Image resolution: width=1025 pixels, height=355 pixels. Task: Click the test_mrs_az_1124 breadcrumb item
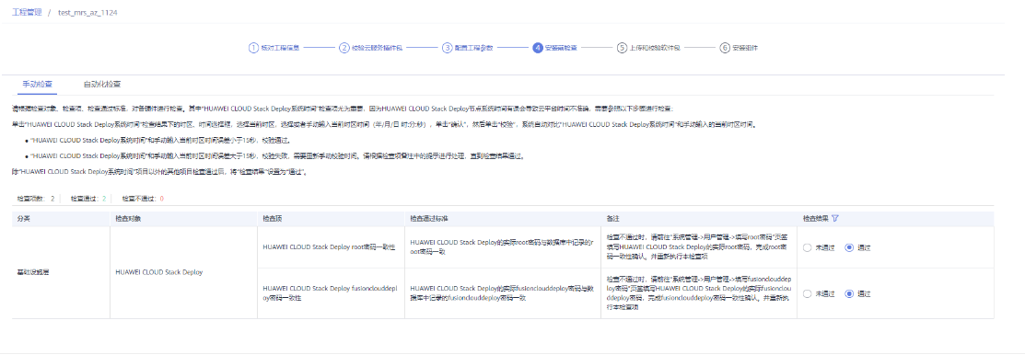click(x=83, y=13)
